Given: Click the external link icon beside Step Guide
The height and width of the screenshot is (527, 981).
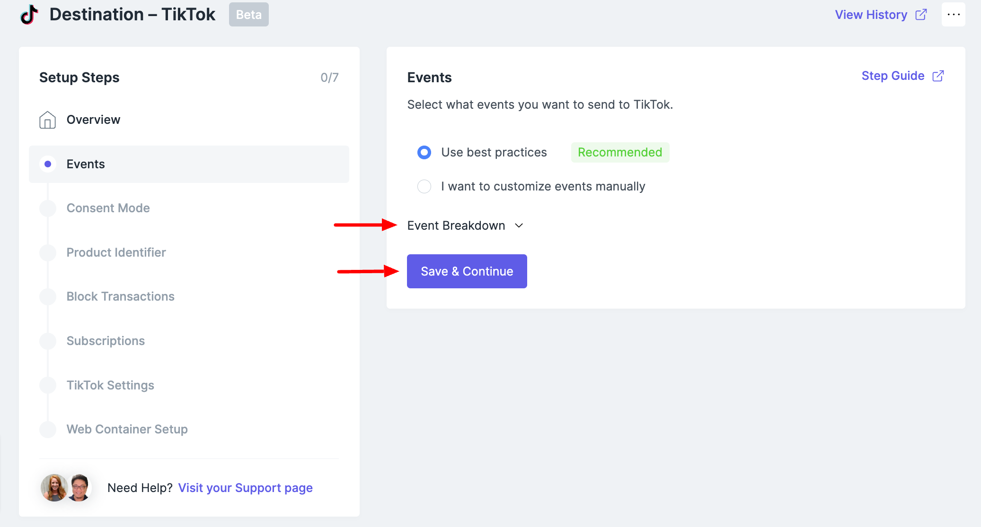Looking at the screenshot, I should [938, 75].
